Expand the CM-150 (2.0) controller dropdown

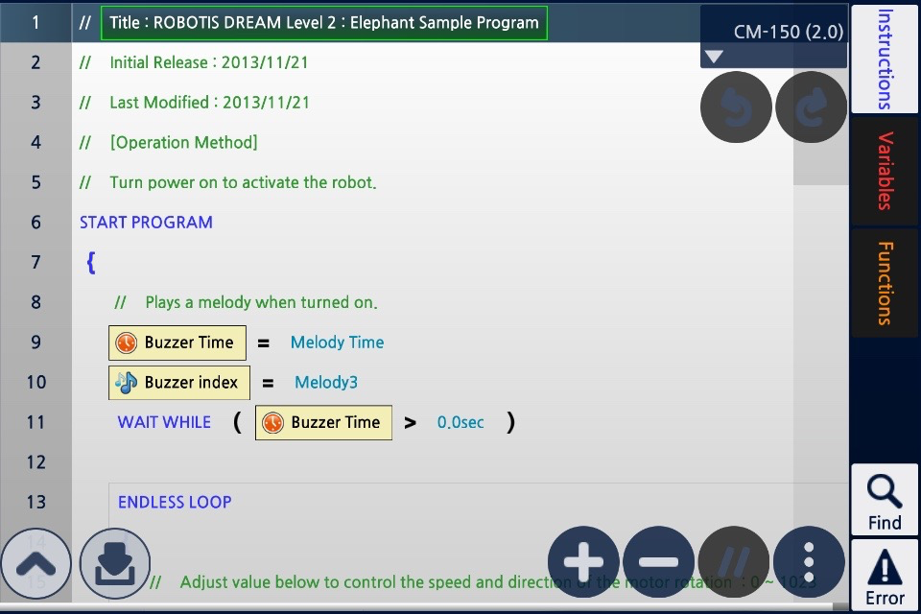tap(774, 36)
